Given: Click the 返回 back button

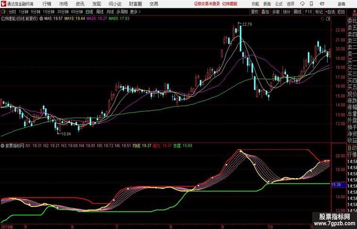Looking at the screenshot, I should point(341,12).
